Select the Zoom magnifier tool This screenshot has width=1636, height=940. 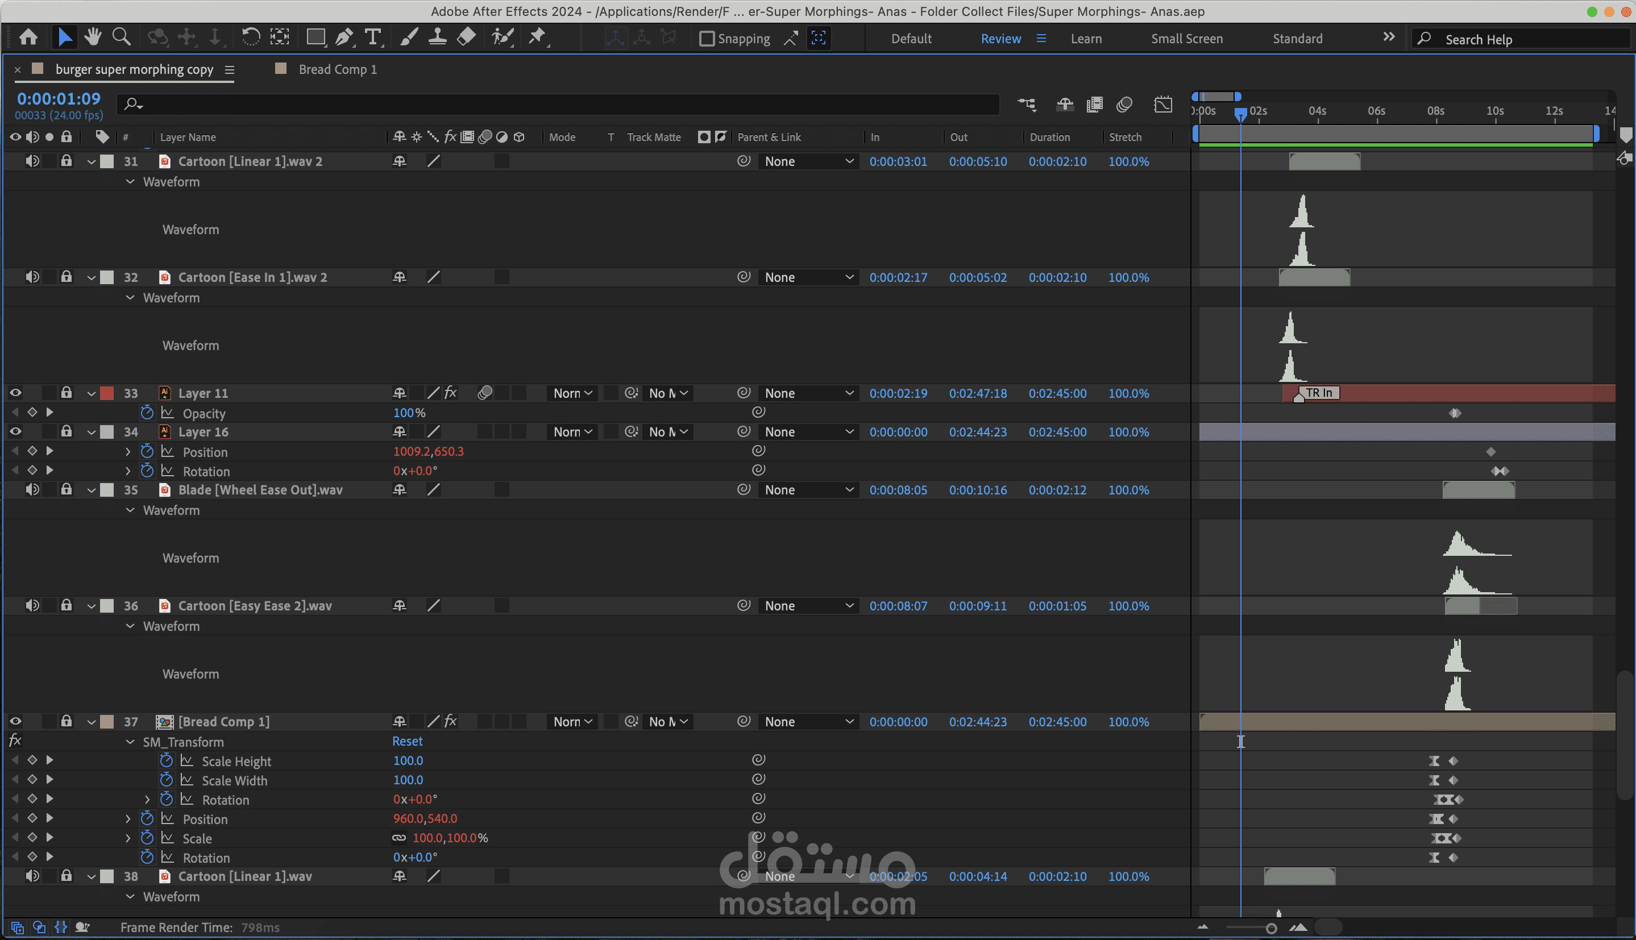tap(122, 38)
